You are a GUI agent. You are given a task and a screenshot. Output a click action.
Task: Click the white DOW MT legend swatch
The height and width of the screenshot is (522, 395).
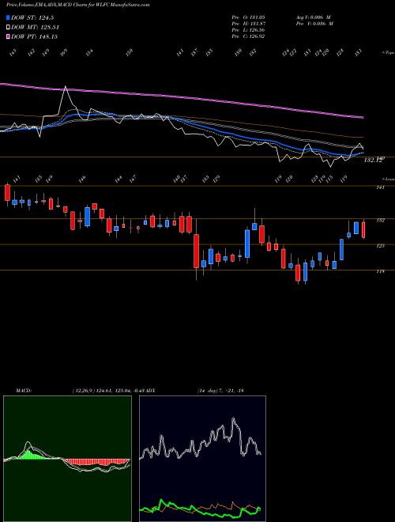coord(9,28)
